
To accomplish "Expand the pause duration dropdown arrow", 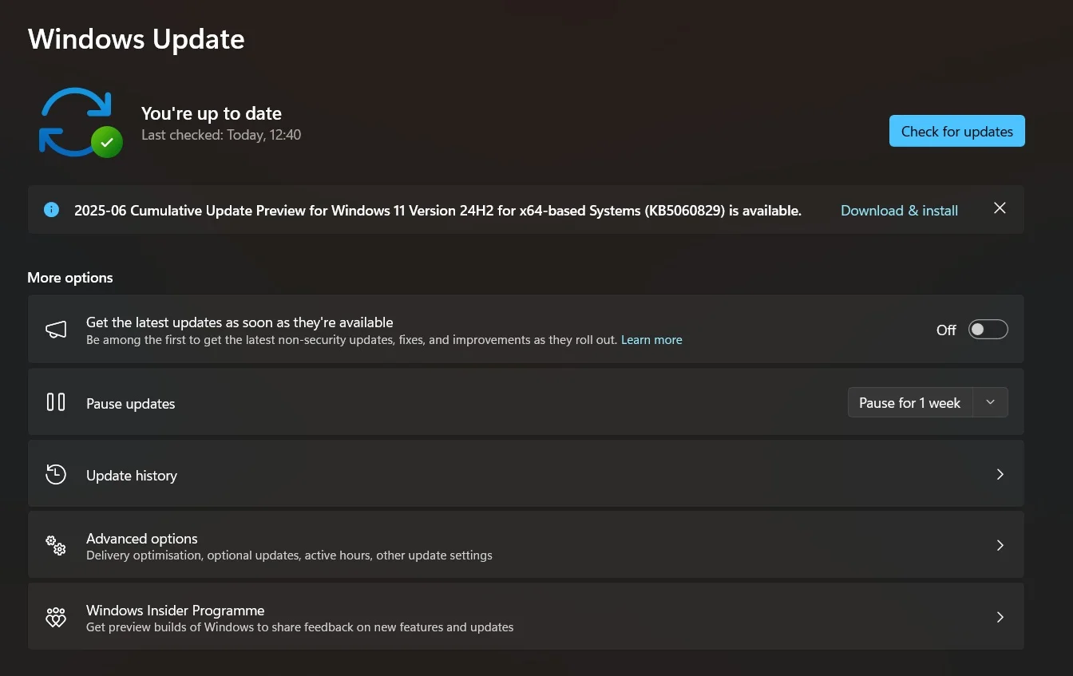I will pos(990,402).
